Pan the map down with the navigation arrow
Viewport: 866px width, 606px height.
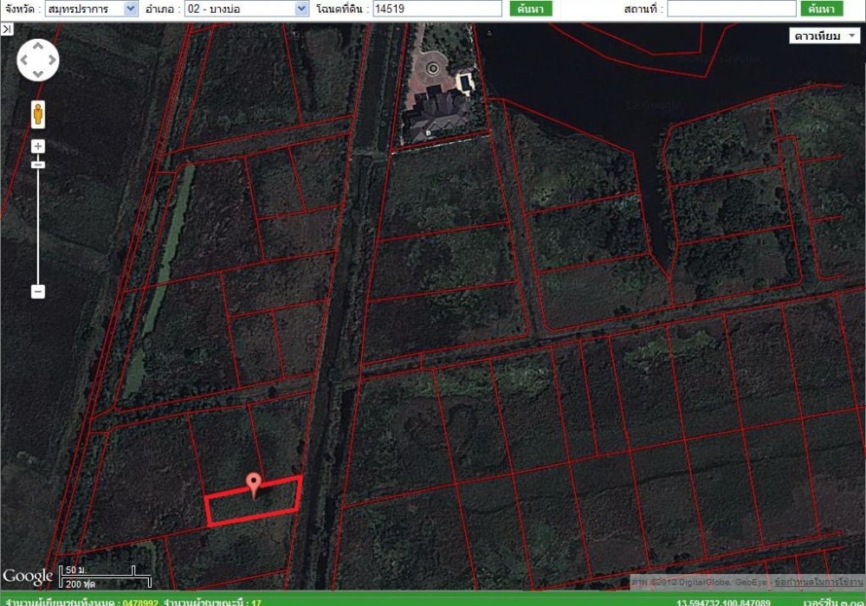(37, 74)
